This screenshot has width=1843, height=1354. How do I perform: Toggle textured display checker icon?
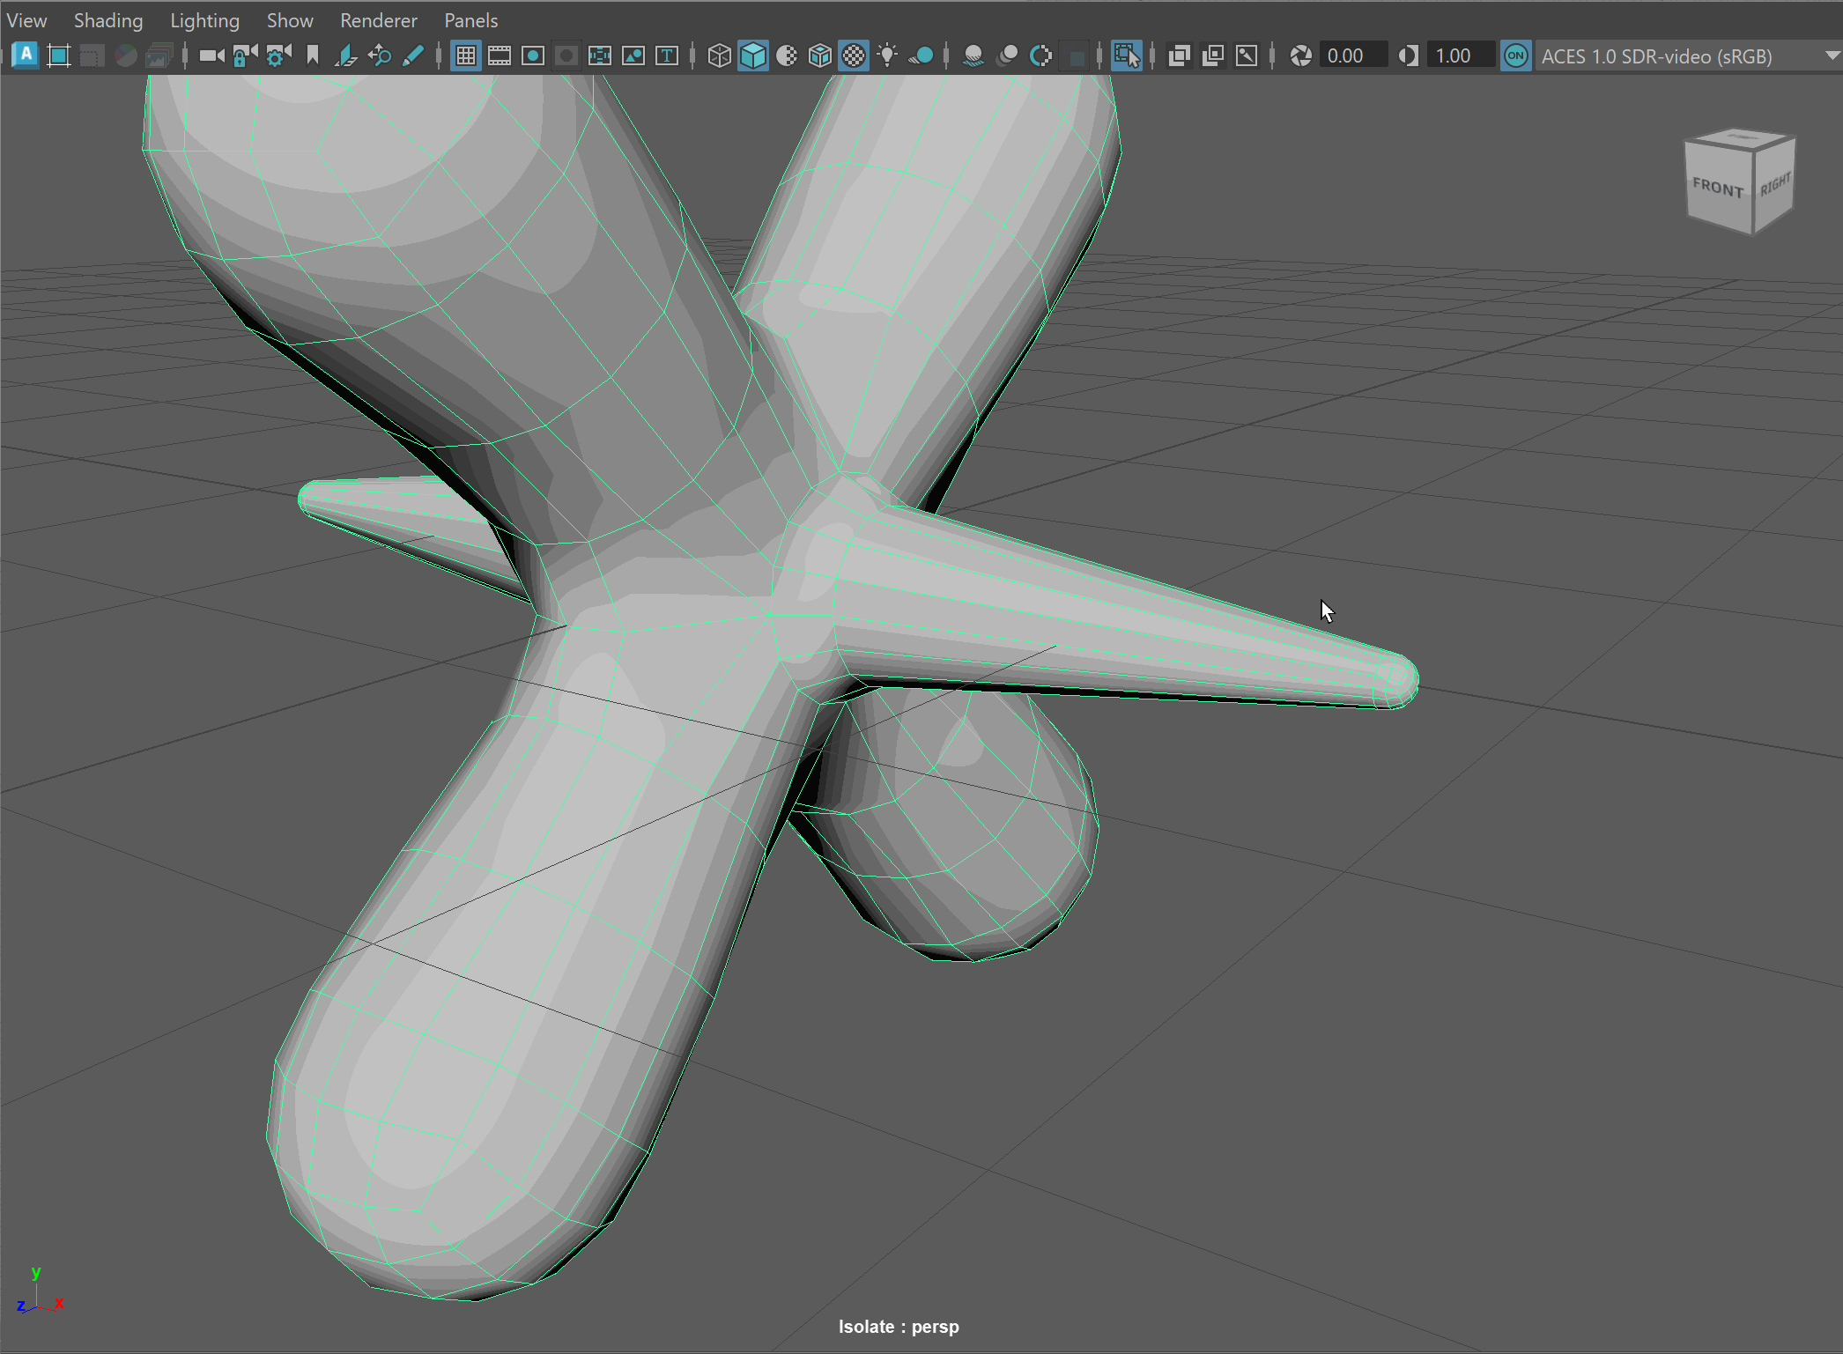click(854, 55)
